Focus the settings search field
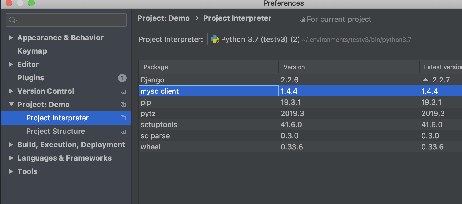The width and height of the screenshot is (462, 204). (x=66, y=20)
